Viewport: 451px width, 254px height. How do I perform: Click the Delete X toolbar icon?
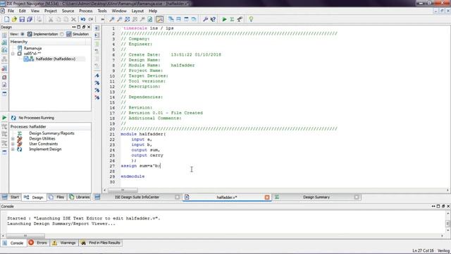pos(73,19)
